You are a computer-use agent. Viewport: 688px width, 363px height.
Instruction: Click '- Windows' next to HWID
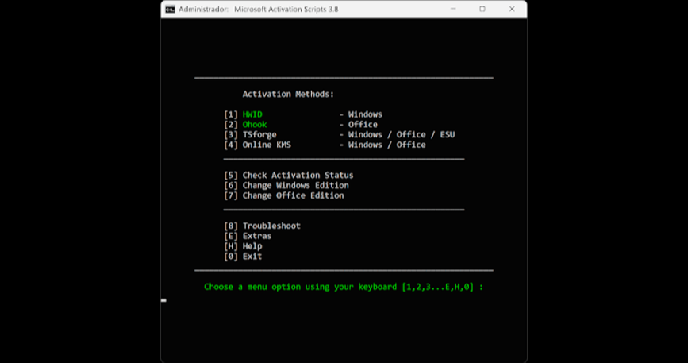click(361, 114)
